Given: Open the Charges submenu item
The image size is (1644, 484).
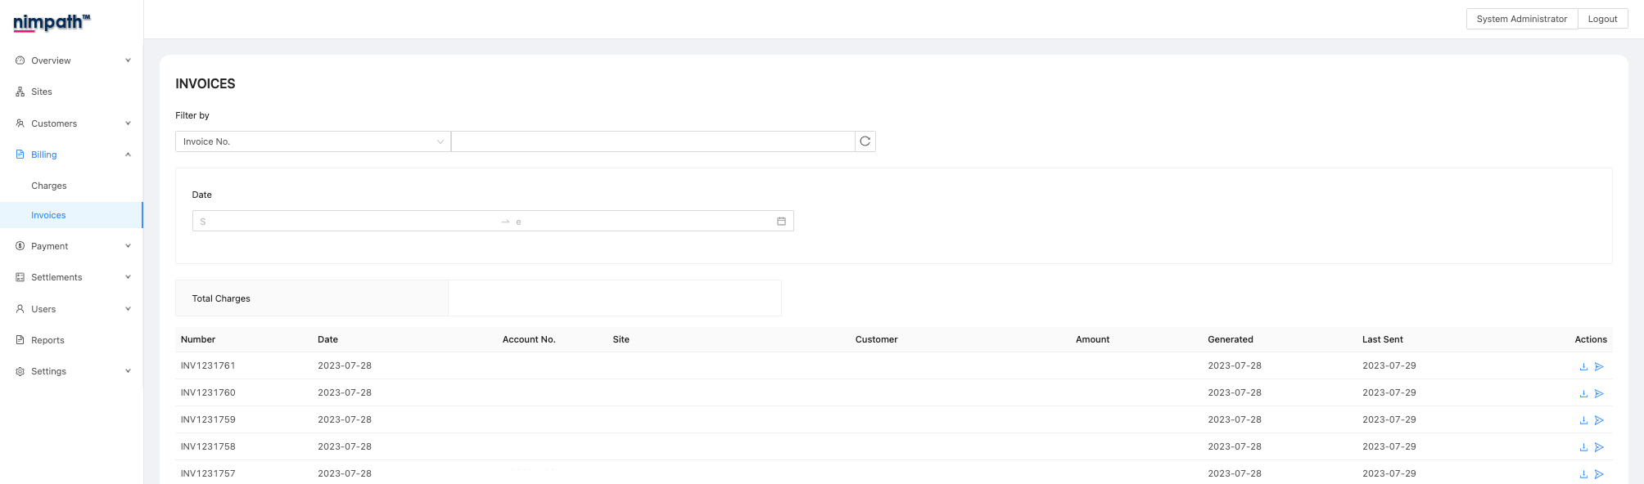Looking at the screenshot, I should click(x=49, y=186).
